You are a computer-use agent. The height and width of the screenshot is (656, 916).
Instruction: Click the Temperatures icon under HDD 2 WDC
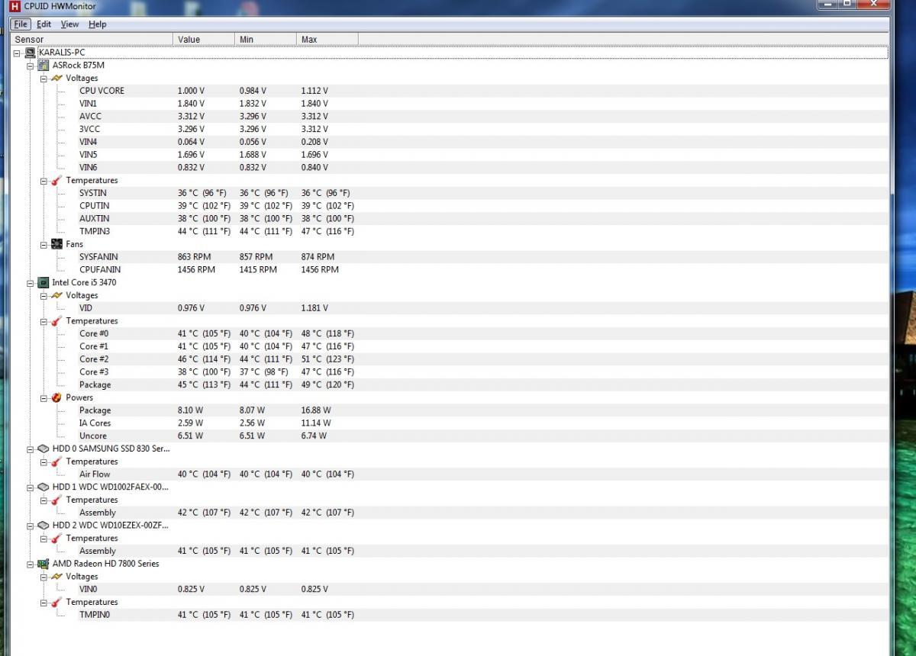click(56, 539)
